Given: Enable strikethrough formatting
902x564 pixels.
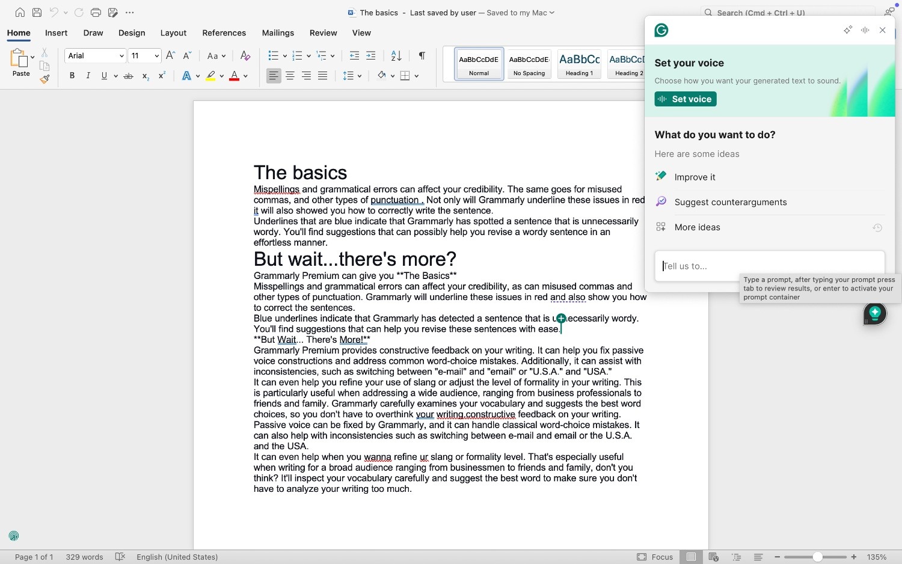Looking at the screenshot, I should point(128,75).
